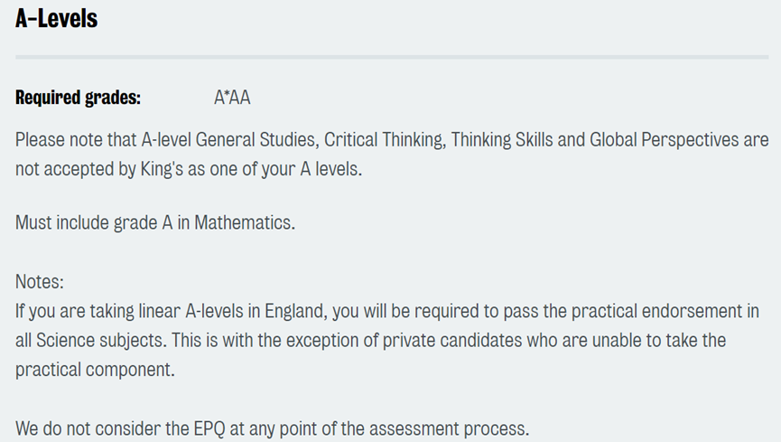The image size is (781, 442).
Task: Click the words 'practical endorsement'
Action: (657, 311)
